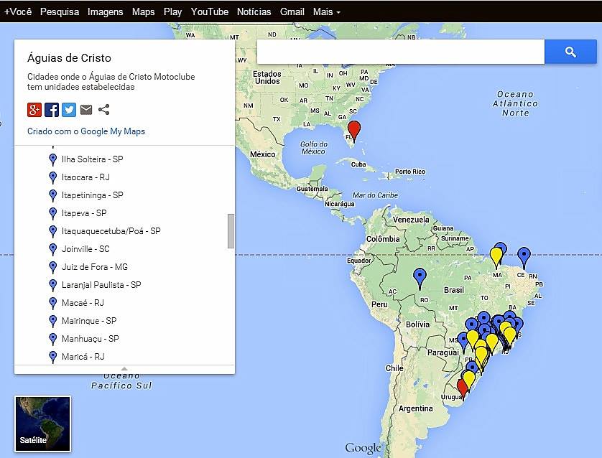The height and width of the screenshot is (458, 602).
Task: Open Gmail in top bar
Action: click(292, 12)
